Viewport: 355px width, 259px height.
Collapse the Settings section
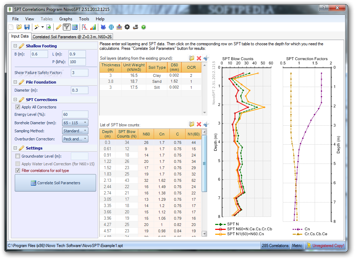15,148
